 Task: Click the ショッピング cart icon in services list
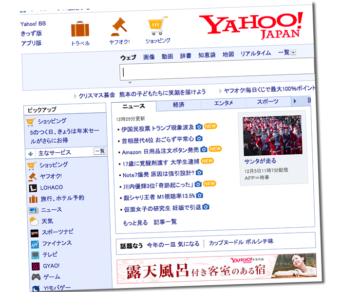[32, 166]
